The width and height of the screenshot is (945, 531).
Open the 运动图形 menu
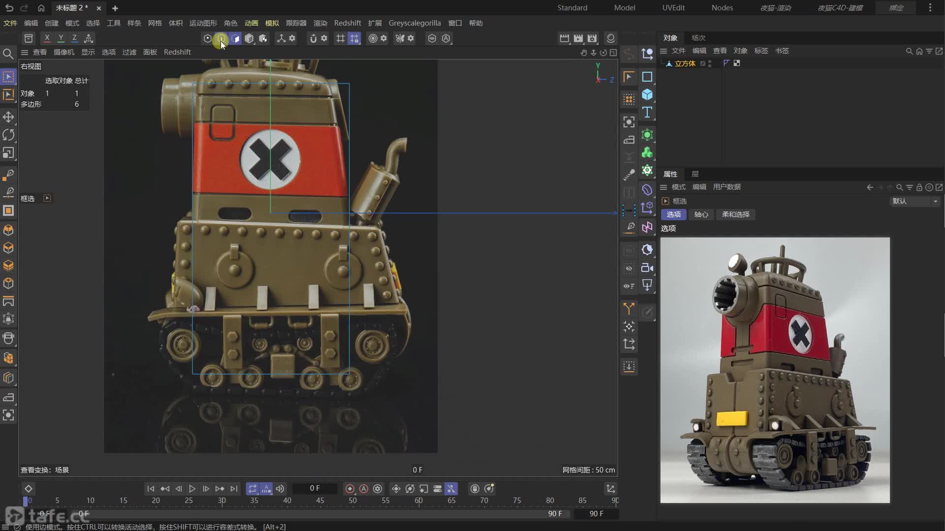pos(203,23)
